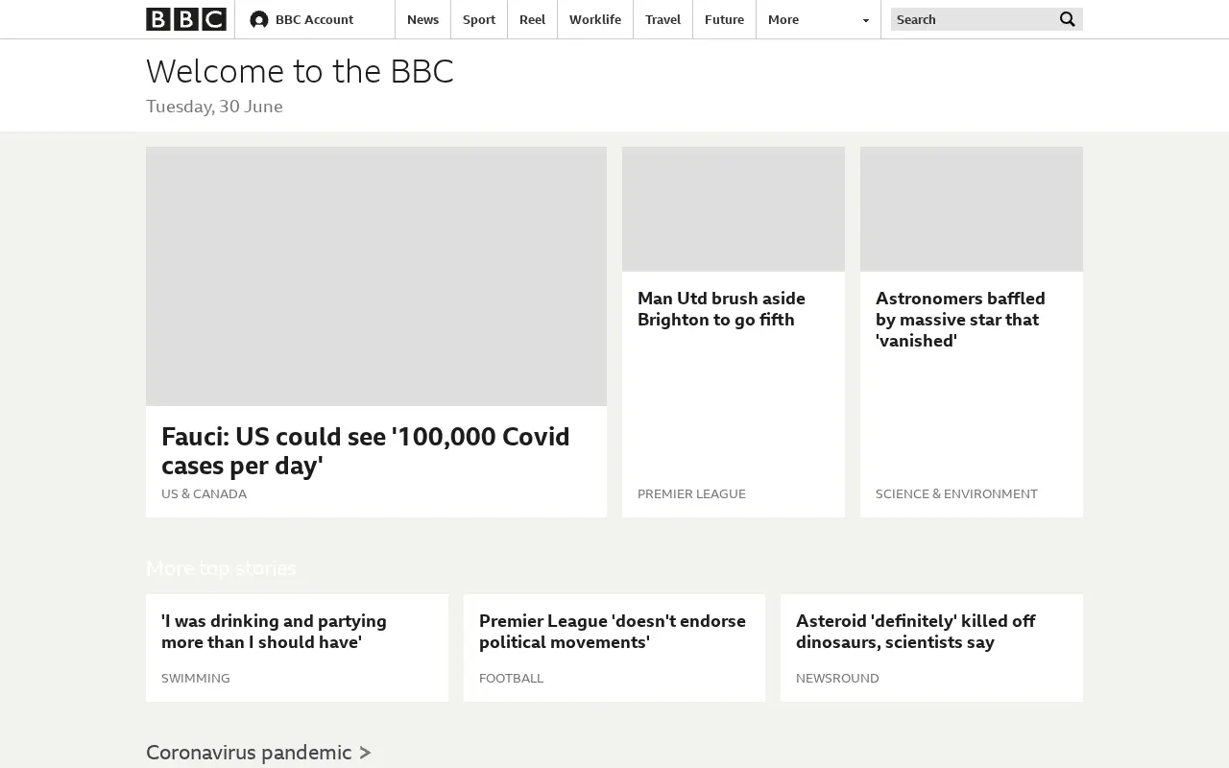Click the Football category tag
The height and width of the screenshot is (768, 1229).
pyautogui.click(x=511, y=678)
